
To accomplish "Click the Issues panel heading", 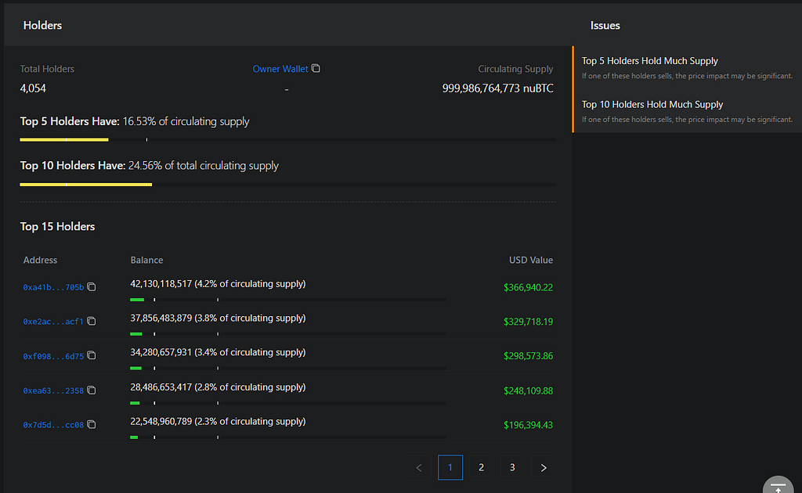I will [x=605, y=26].
